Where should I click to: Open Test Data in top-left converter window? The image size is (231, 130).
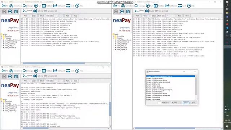[x=47, y=6]
